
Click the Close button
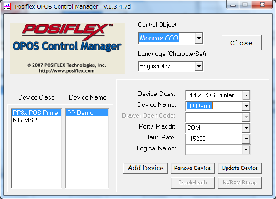click(241, 43)
